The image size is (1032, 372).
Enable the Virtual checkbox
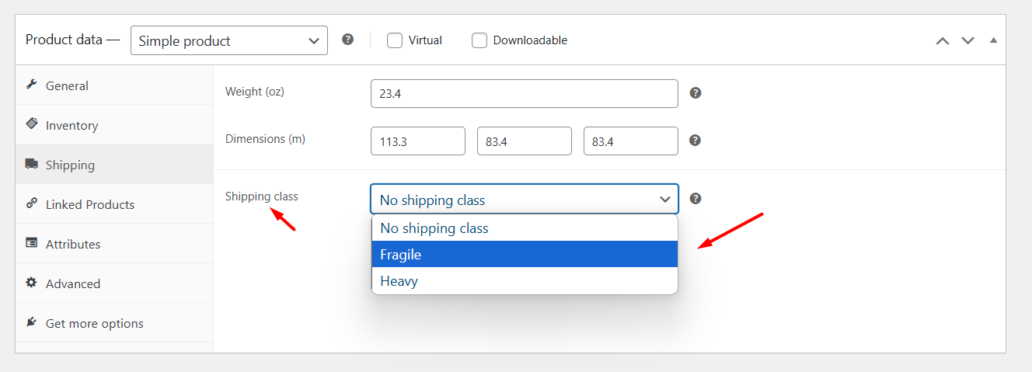click(395, 40)
